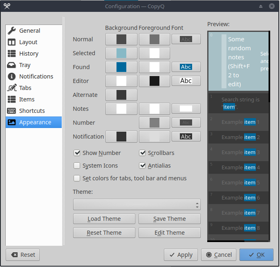Click Load Theme button

click(x=104, y=219)
